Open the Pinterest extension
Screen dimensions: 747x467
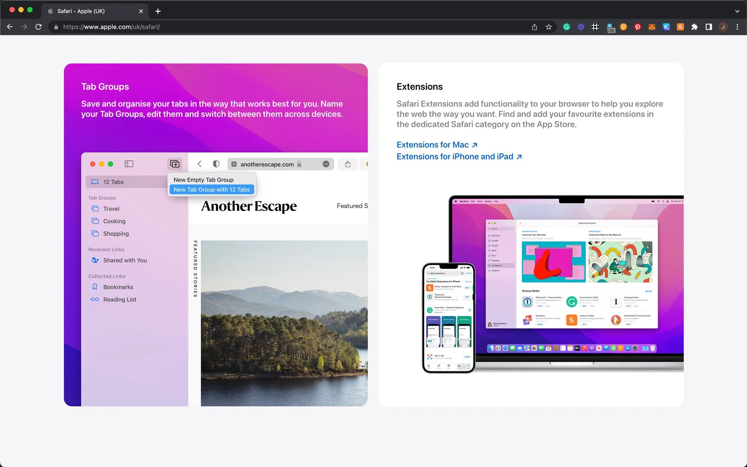point(638,27)
